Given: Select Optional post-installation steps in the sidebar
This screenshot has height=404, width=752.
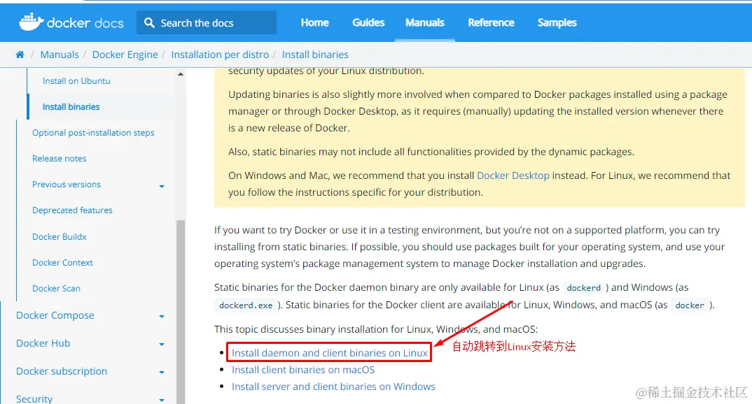Looking at the screenshot, I should 93,133.
